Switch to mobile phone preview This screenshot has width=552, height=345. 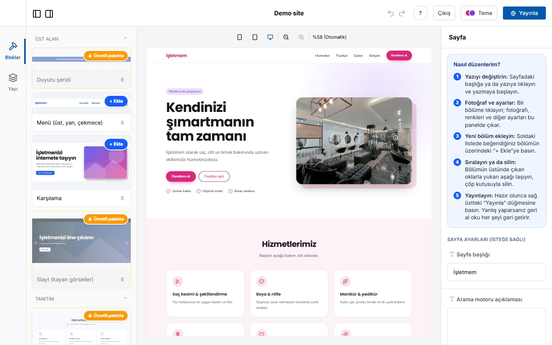click(x=240, y=37)
